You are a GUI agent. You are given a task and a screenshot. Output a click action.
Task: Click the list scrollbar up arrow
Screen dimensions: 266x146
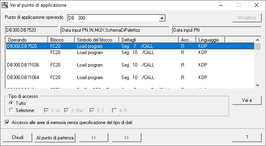(257, 40)
